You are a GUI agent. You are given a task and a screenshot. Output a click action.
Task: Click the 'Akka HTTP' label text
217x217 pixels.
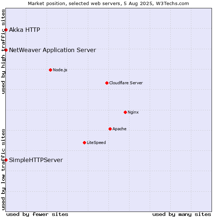click(25, 30)
